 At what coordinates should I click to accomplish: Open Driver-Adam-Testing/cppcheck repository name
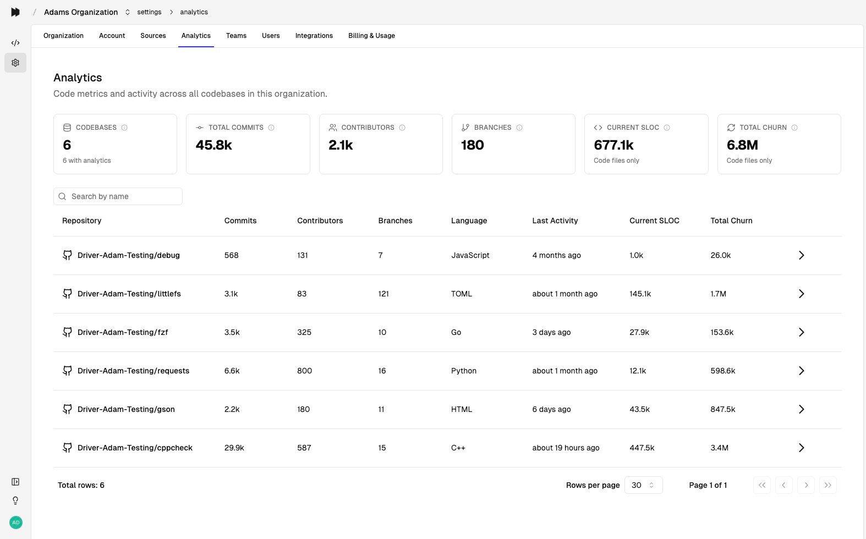(135, 448)
